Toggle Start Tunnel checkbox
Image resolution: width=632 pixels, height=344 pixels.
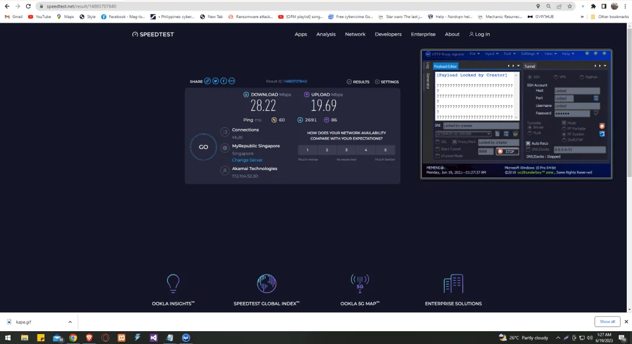(437, 149)
